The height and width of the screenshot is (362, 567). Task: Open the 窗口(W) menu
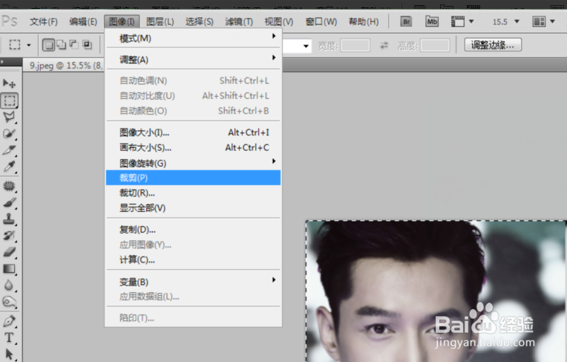coord(321,22)
